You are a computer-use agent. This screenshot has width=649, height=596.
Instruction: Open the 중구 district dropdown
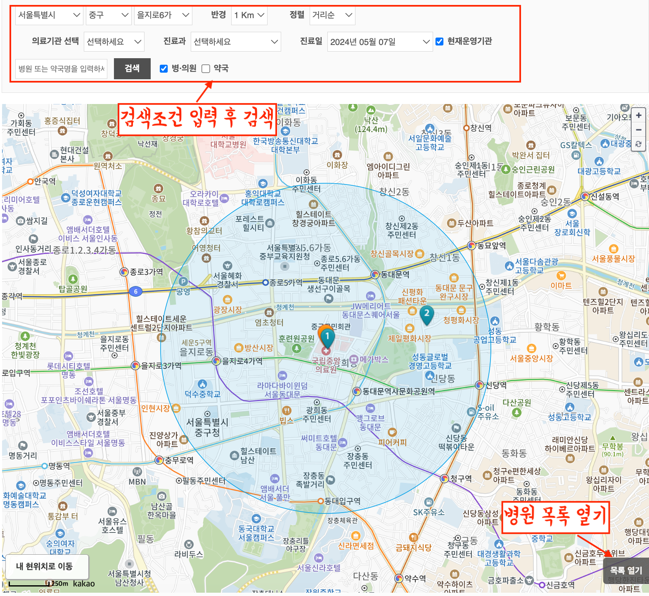pyautogui.click(x=109, y=15)
